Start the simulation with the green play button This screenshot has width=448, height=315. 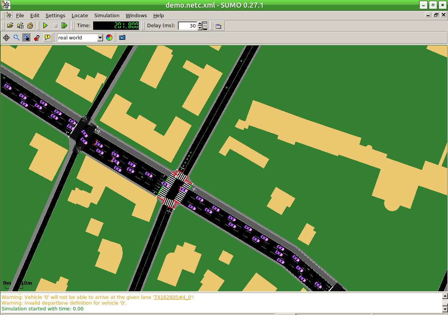pos(45,26)
